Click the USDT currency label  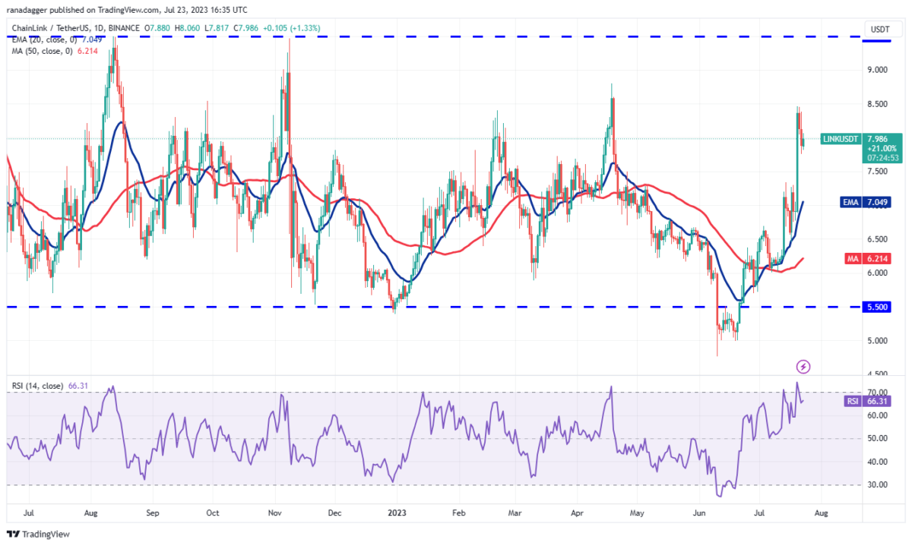click(880, 29)
